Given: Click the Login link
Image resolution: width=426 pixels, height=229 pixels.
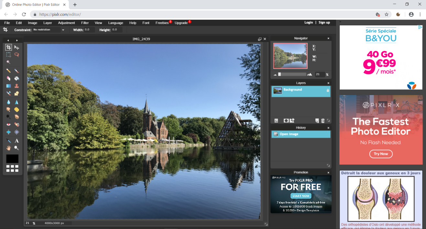Looking at the screenshot, I should pos(308,22).
